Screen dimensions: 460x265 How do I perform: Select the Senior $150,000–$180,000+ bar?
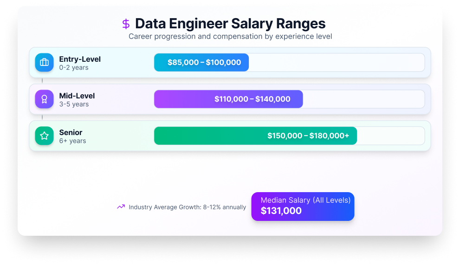coord(255,136)
